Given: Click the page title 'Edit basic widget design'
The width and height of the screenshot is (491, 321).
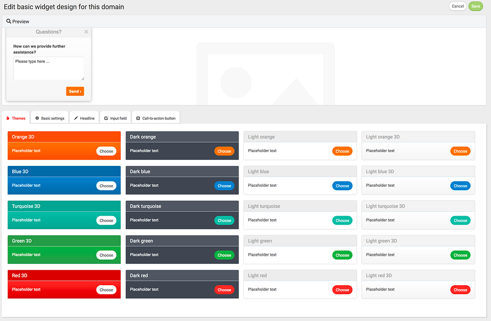Looking at the screenshot, I should pyautogui.click(x=64, y=6).
